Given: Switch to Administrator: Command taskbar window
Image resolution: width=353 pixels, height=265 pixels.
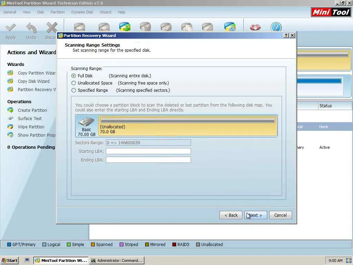Looking at the screenshot, I should pyautogui.click(x=117, y=261).
